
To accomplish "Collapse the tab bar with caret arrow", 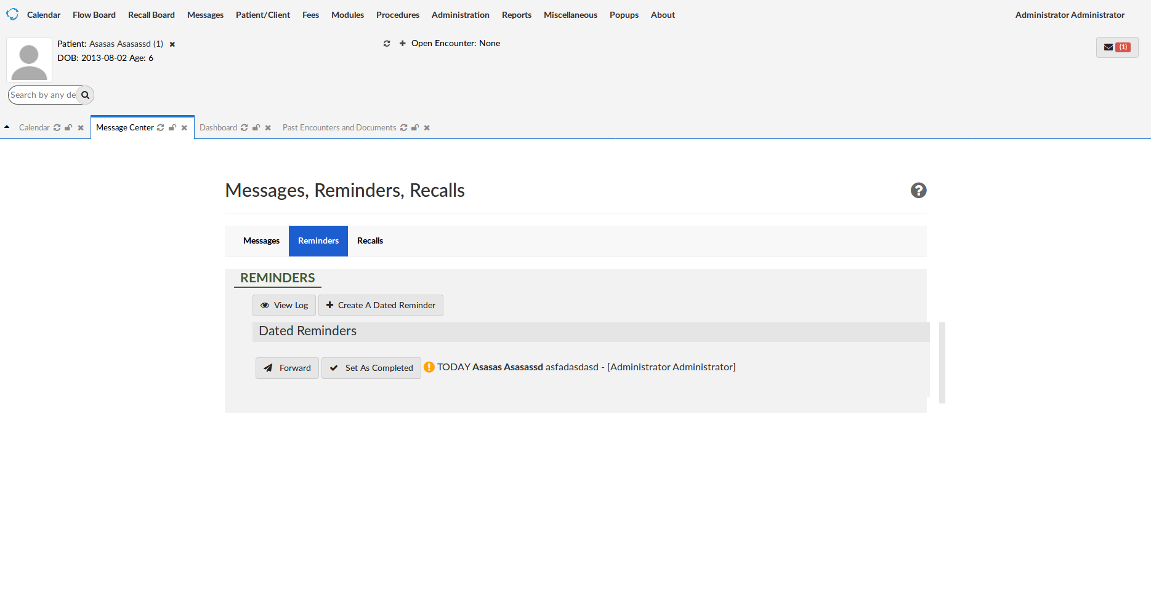I will tap(7, 126).
